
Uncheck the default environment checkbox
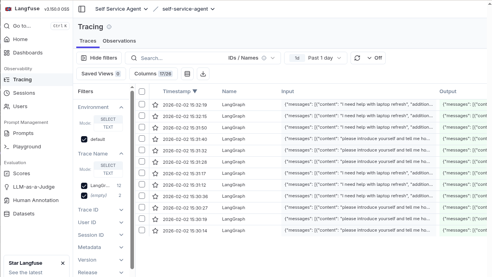coord(84,139)
